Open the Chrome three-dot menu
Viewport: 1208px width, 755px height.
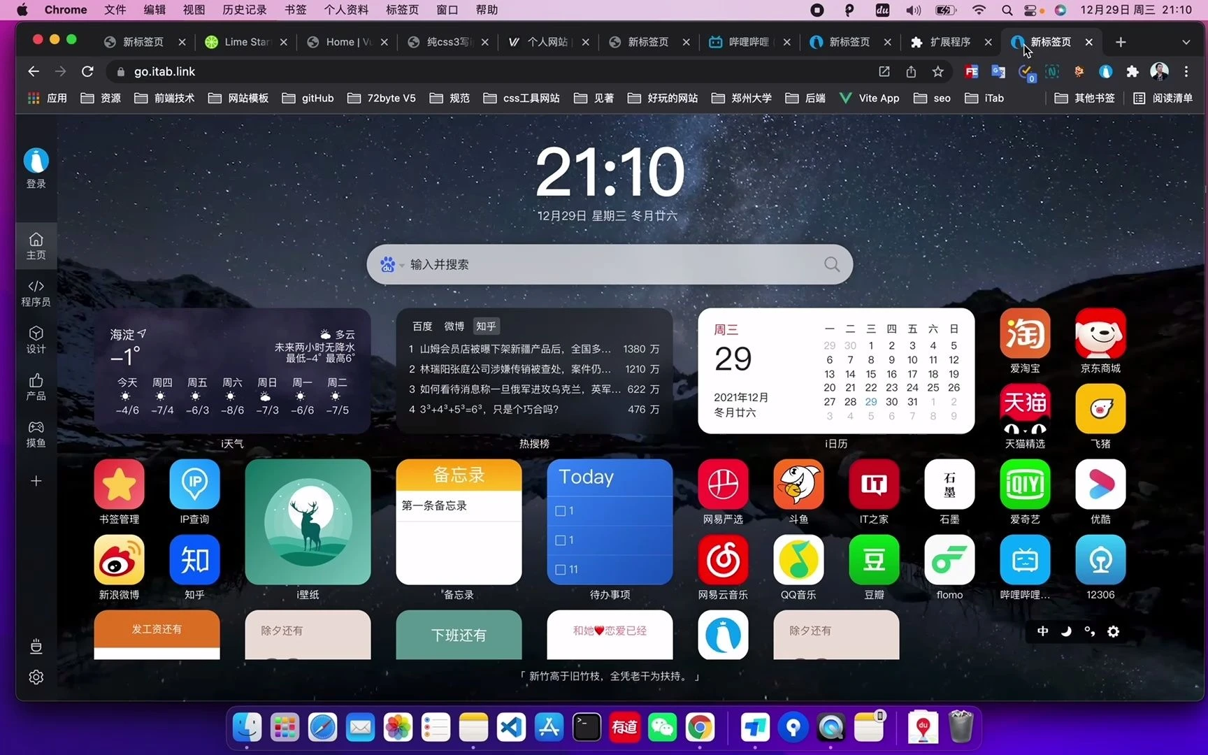pos(1186,71)
